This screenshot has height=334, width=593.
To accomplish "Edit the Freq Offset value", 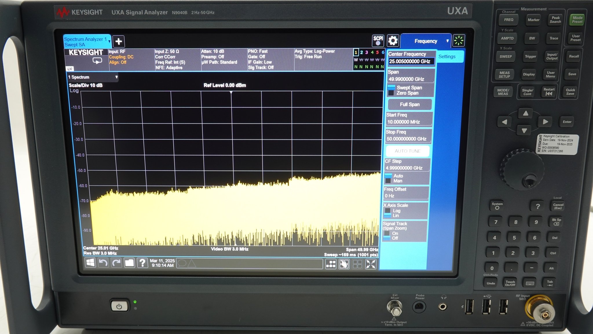I will [406, 196].
